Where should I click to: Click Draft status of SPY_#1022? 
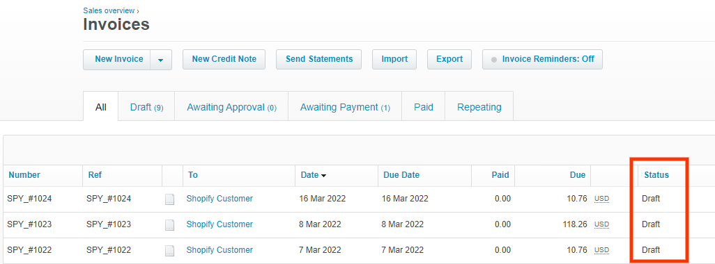[x=651, y=250]
